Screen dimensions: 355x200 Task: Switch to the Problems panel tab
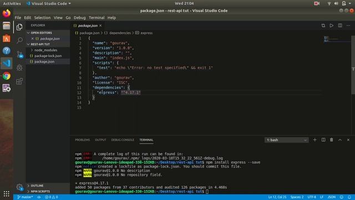point(83,140)
